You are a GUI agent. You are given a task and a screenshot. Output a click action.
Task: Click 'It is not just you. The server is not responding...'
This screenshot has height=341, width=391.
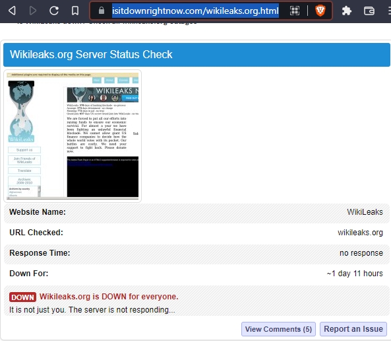coord(92,310)
